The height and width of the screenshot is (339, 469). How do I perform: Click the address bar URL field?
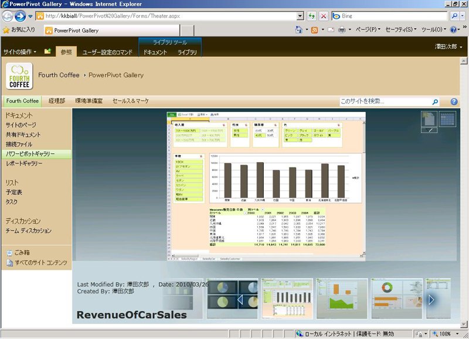click(166, 16)
